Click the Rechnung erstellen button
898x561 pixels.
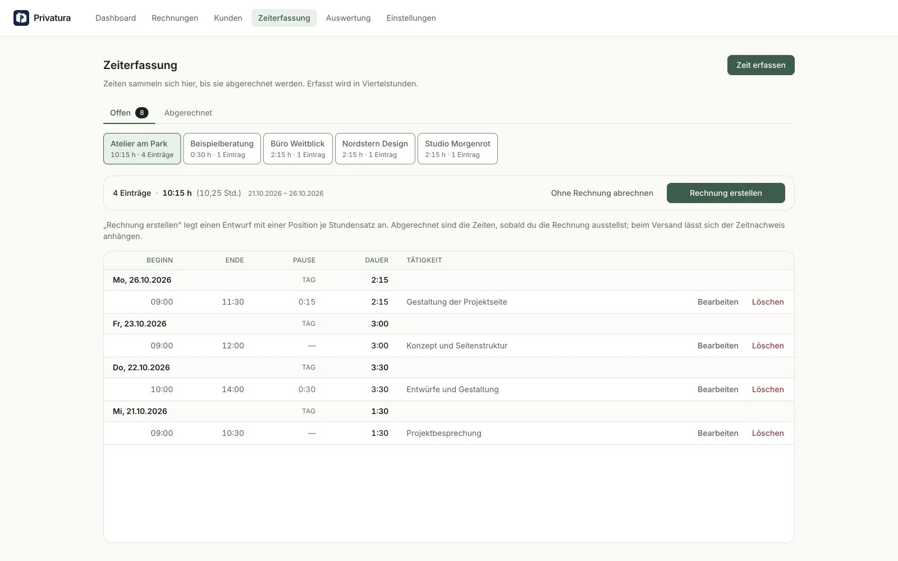726,193
